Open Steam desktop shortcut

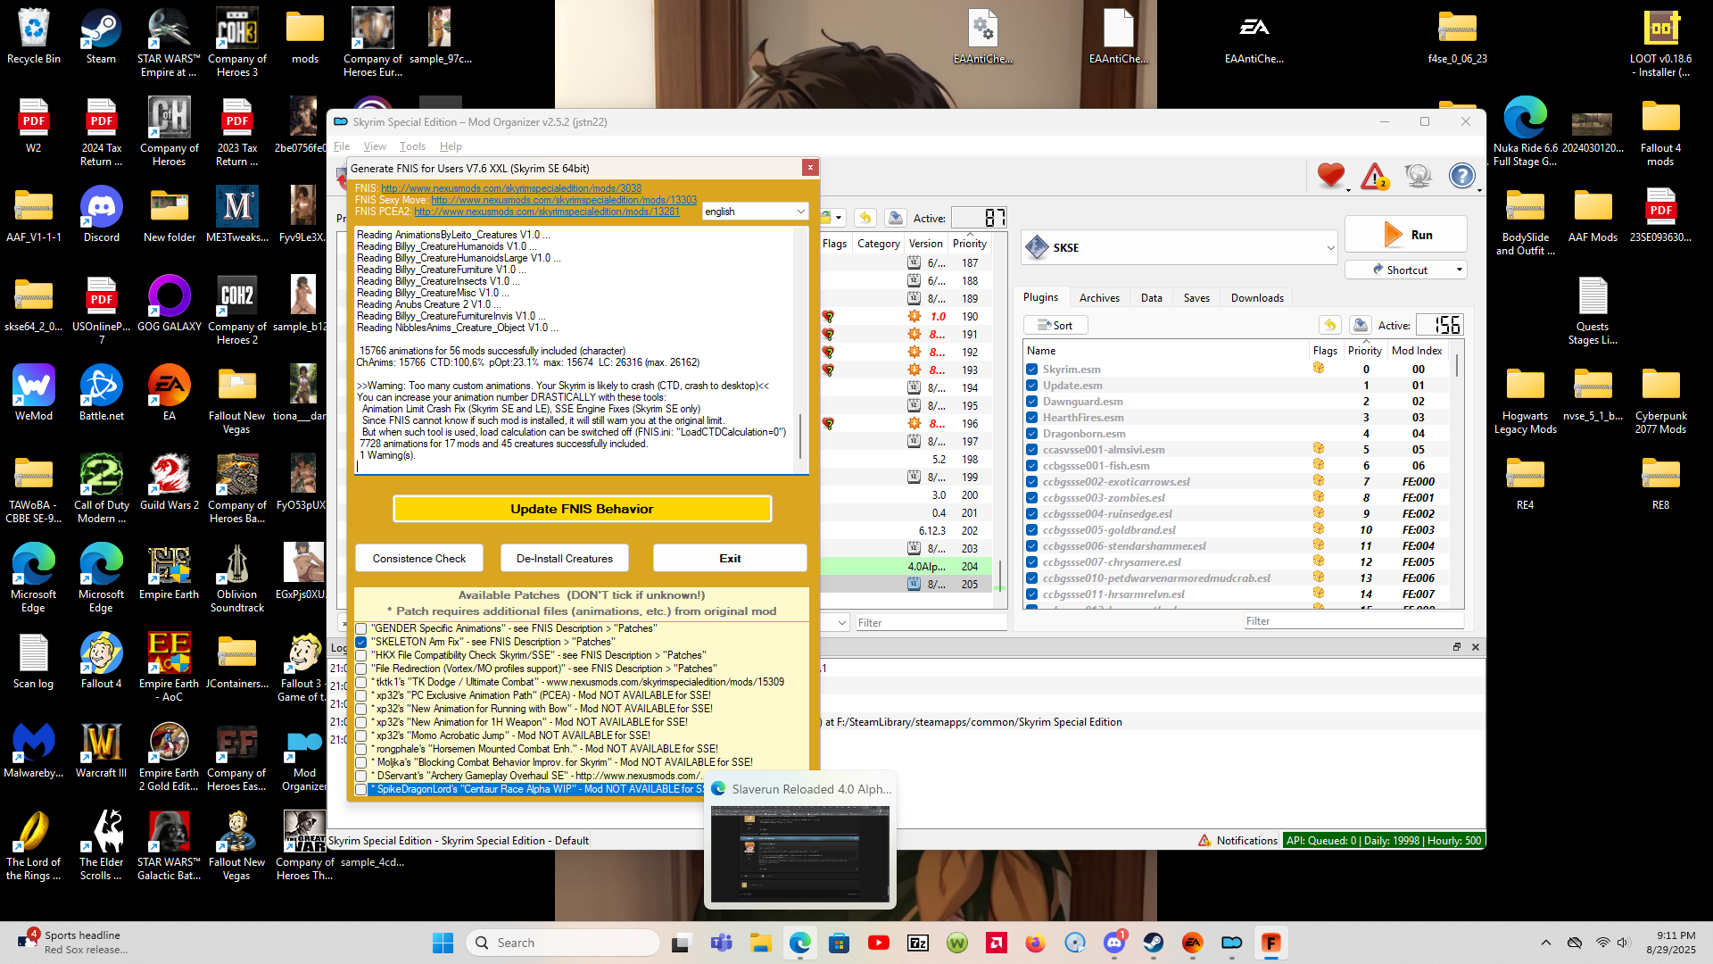coord(101,38)
